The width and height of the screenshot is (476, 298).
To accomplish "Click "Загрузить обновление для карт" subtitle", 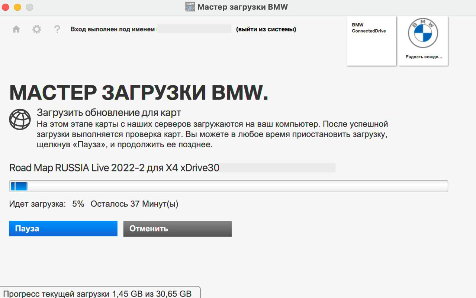I will tap(109, 112).
